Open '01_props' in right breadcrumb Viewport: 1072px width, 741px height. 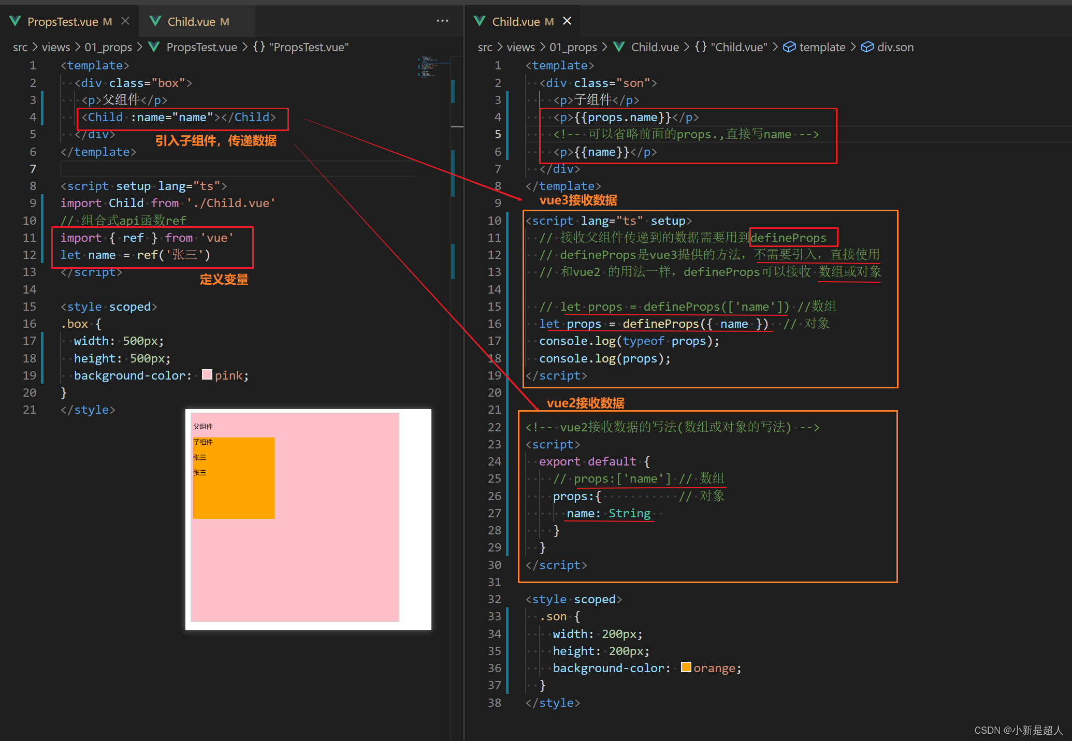(573, 47)
